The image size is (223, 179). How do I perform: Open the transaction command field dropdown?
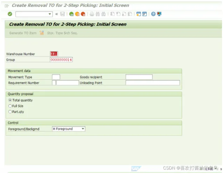pos(50,14)
